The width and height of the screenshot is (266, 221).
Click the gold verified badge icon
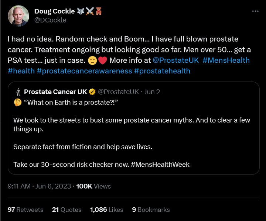pyautogui.click(x=91, y=92)
